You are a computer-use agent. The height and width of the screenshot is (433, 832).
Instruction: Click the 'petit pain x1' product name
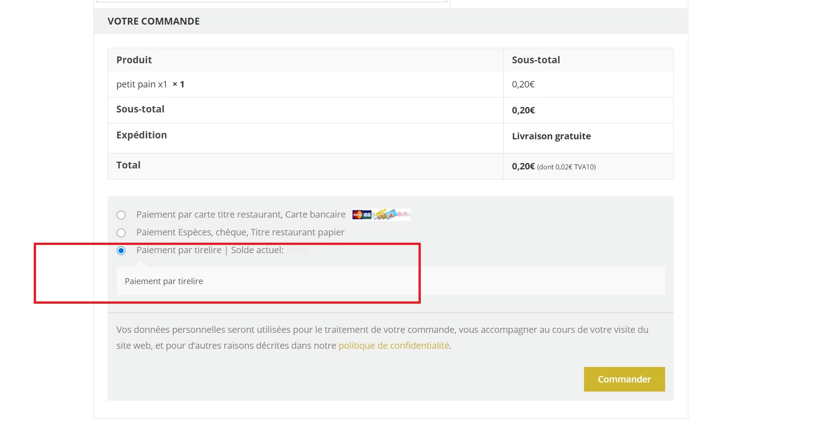[x=142, y=84]
